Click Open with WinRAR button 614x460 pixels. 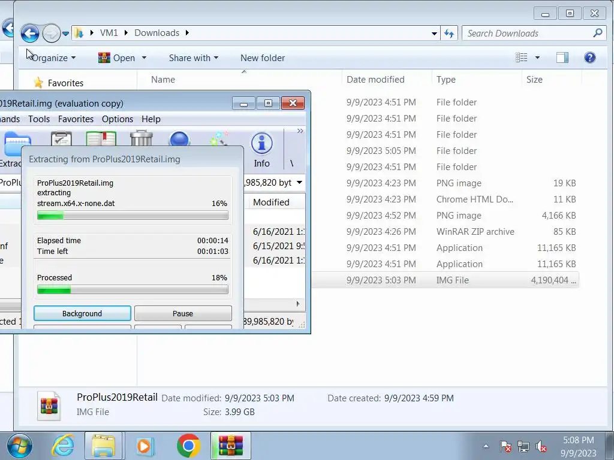(x=117, y=58)
